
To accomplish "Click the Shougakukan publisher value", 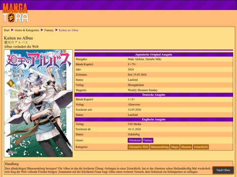I will (x=136, y=85).
